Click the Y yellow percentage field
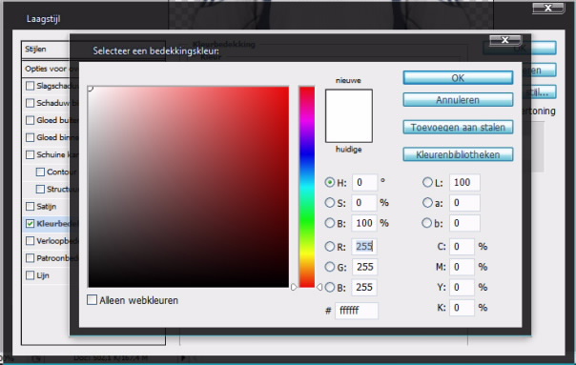576x365 pixels. pos(462,287)
